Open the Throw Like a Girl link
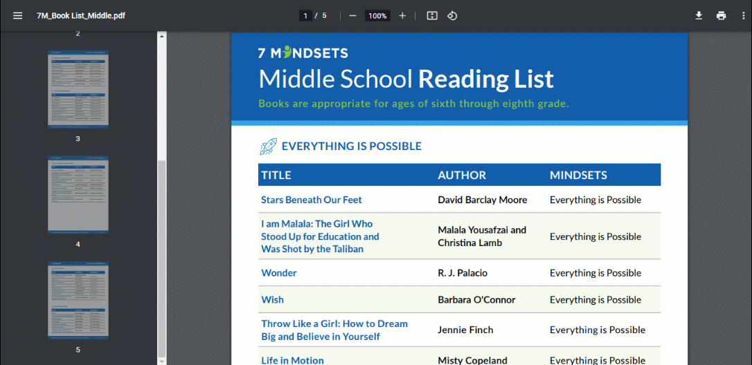Image resolution: width=752 pixels, height=365 pixels. [334, 330]
